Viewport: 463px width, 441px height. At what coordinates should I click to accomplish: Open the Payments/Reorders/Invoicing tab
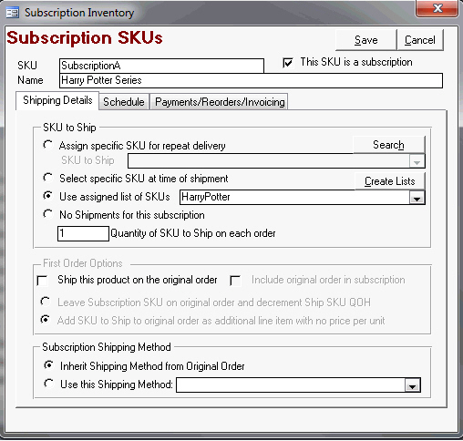pyautogui.click(x=220, y=102)
